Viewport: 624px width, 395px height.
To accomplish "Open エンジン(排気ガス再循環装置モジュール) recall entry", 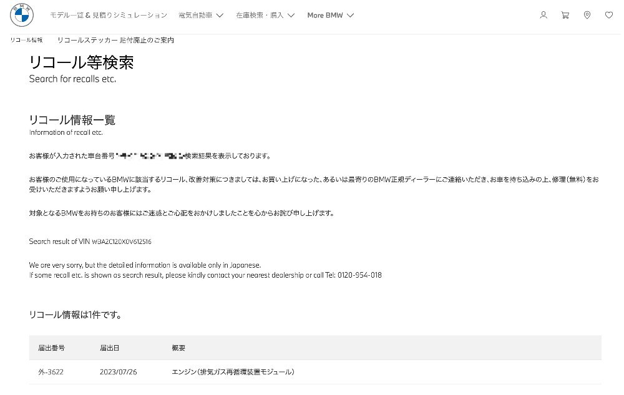I will click(233, 372).
